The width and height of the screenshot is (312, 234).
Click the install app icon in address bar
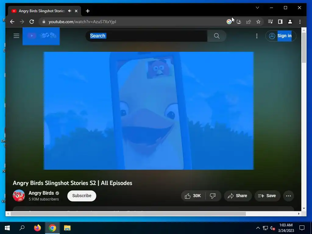pyautogui.click(x=239, y=22)
